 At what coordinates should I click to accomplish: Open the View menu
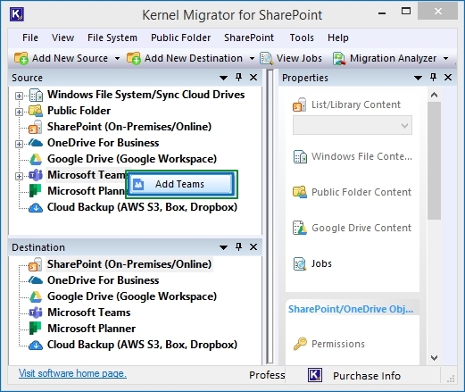tap(62, 38)
